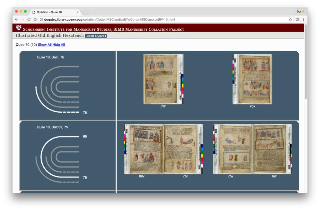Open the 76v folio thumbnail
The width and height of the screenshot is (320, 211).
[252, 79]
